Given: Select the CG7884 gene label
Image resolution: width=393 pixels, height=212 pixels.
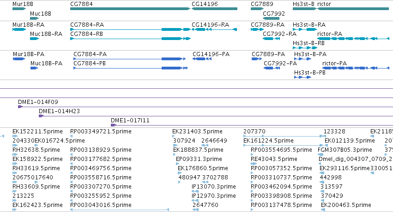Looking at the screenshot, I should pyautogui.click(x=81, y=4).
